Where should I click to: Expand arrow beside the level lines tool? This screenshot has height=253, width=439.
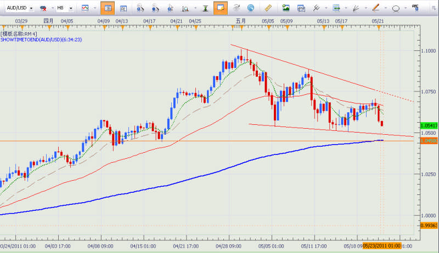[x=346, y=8]
